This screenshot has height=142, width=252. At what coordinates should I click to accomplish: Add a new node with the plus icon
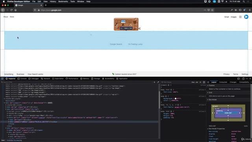pyautogui.click(x=154, y=82)
